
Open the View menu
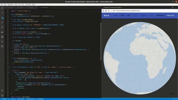tap(16, 5)
